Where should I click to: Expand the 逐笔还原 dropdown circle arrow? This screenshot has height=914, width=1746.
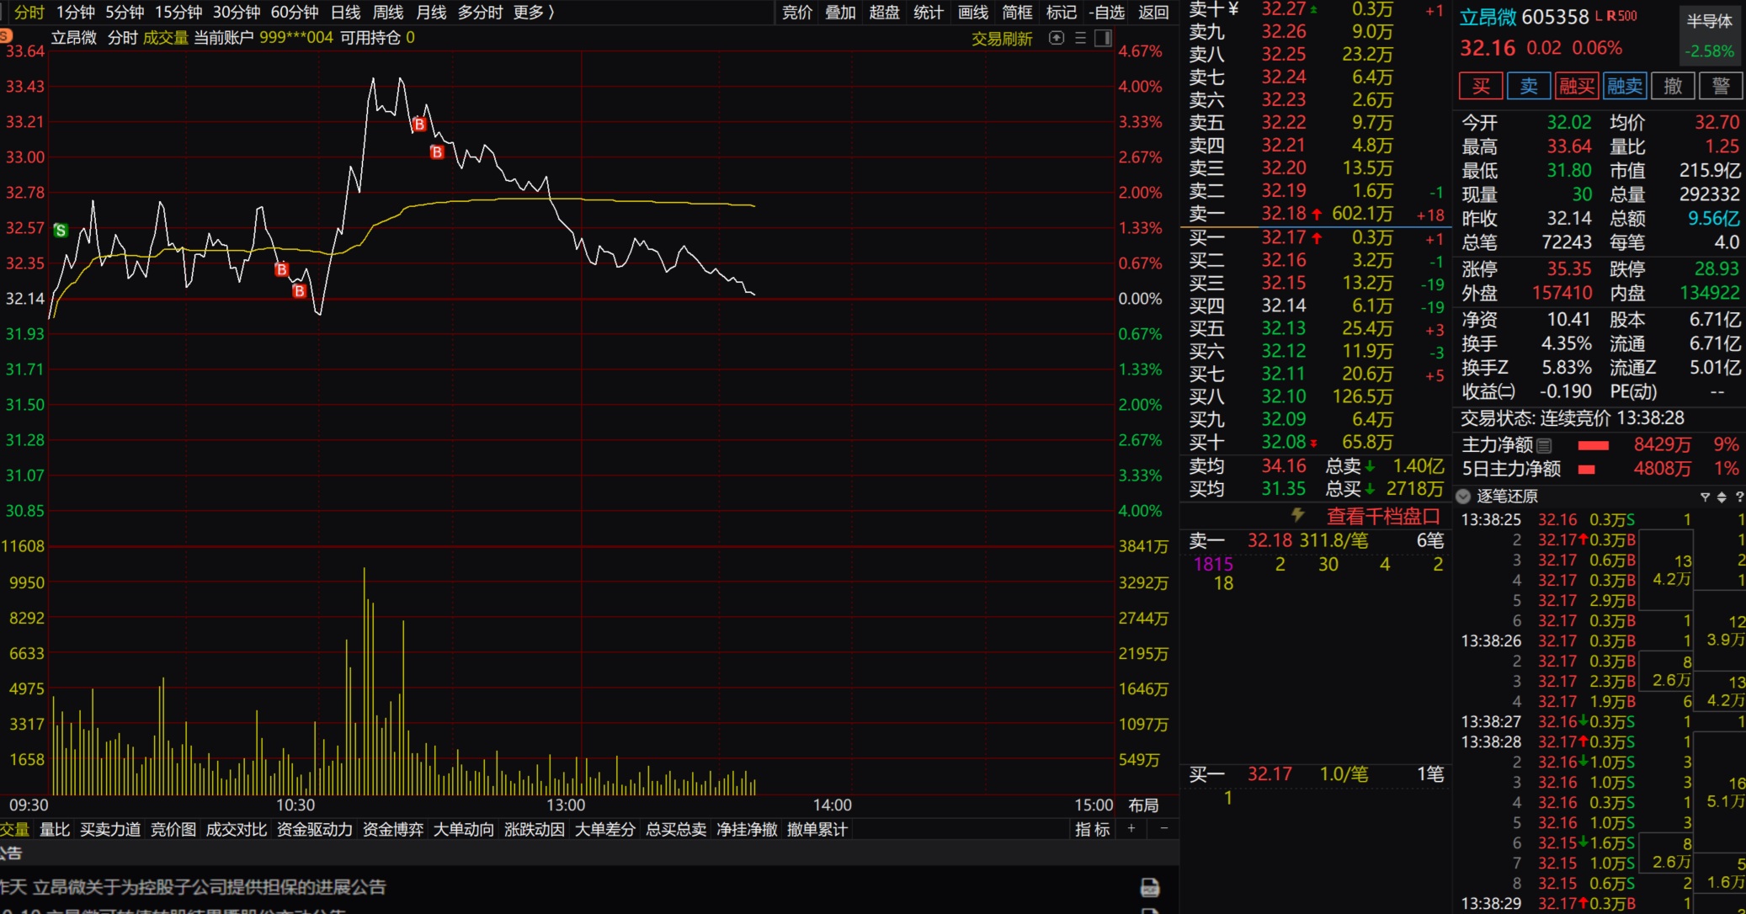tap(1463, 497)
